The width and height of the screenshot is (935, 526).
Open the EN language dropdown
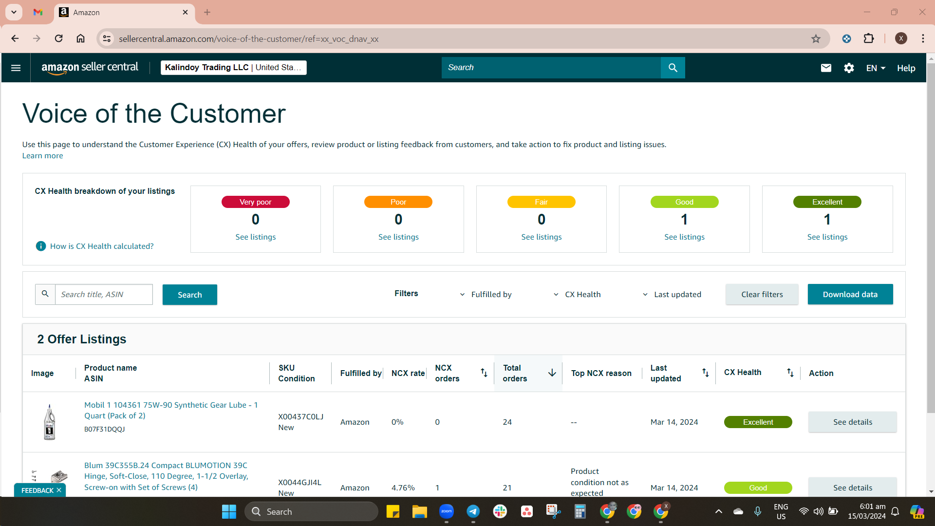876,68
